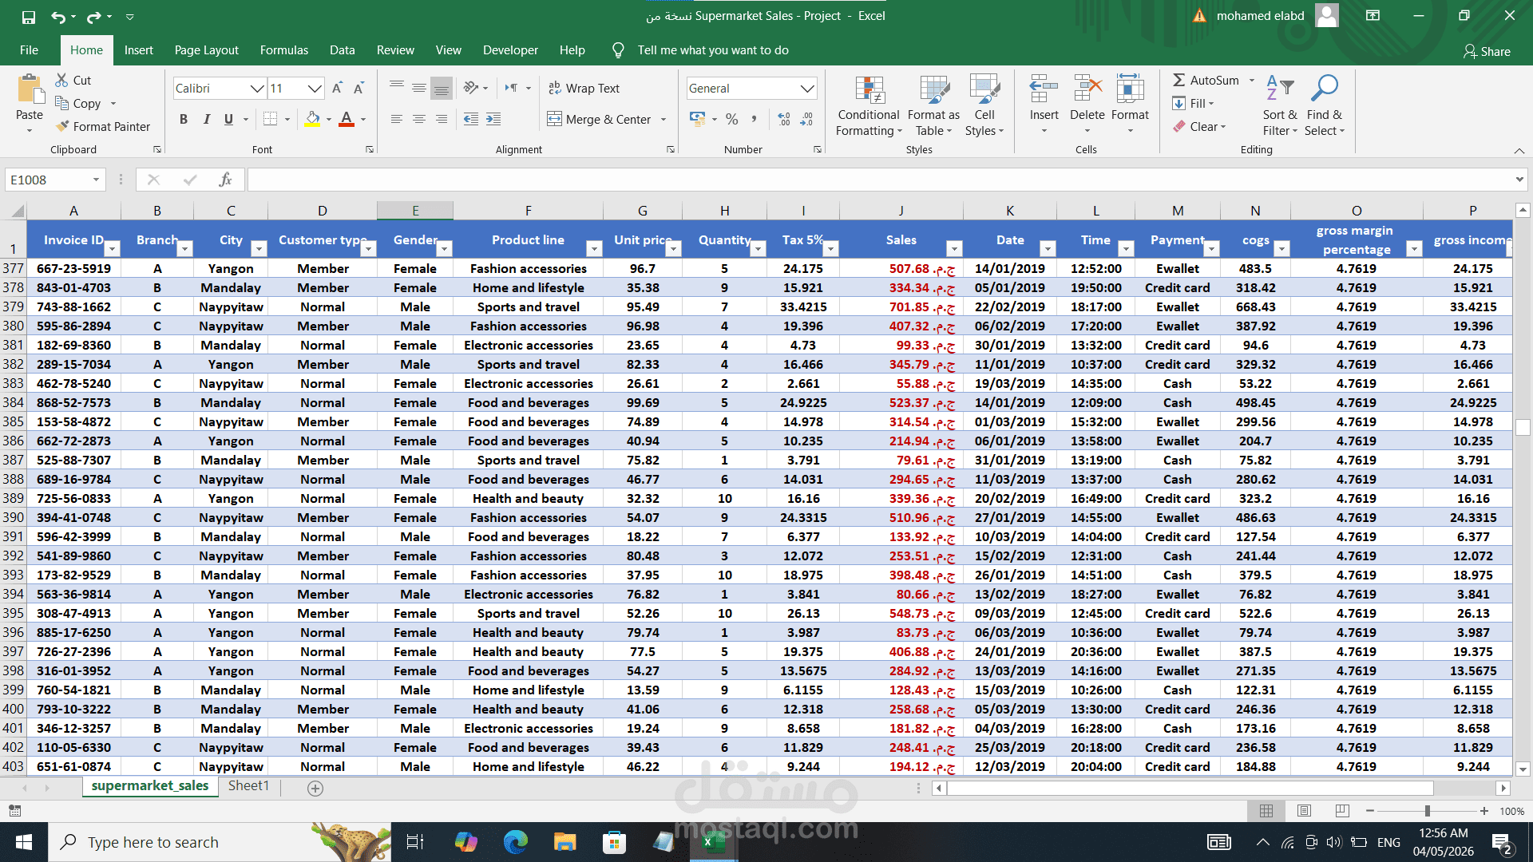This screenshot has height=862, width=1533.
Task: Switch to the Developer tab
Action: click(510, 49)
